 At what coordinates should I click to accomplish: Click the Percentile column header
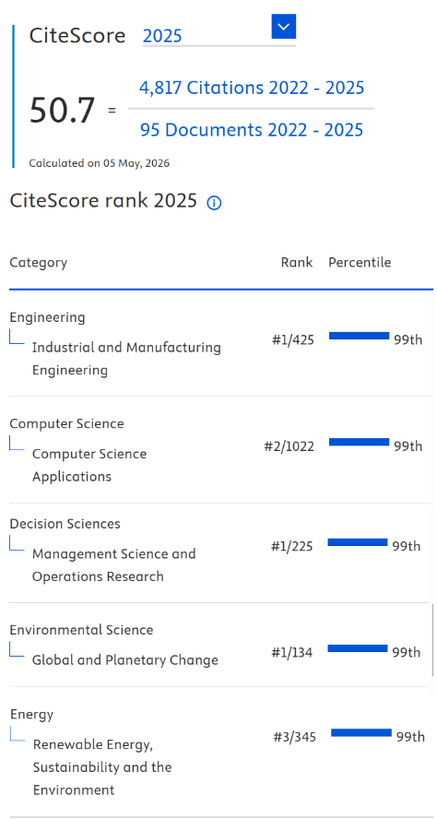pyautogui.click(x=360, y=262)
